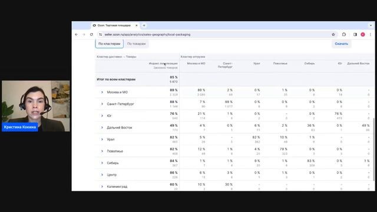Click Кристина Кокина webcam video thumbnail

(x=36, y=106)
